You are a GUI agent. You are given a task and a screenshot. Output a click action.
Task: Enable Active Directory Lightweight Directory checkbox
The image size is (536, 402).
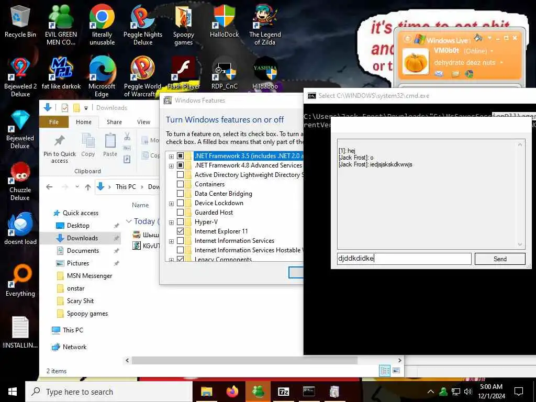[180, 175]
